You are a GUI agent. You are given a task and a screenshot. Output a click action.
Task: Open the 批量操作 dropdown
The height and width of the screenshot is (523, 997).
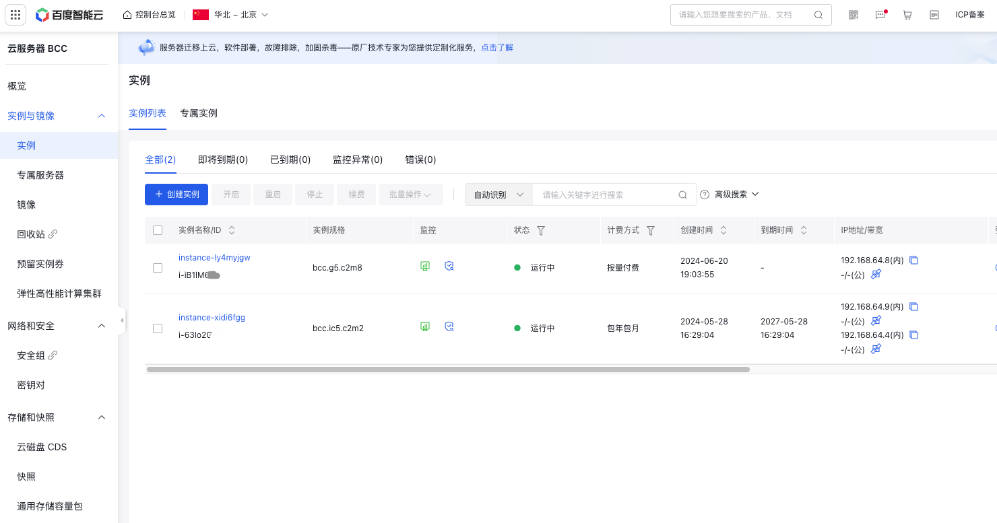410,195
